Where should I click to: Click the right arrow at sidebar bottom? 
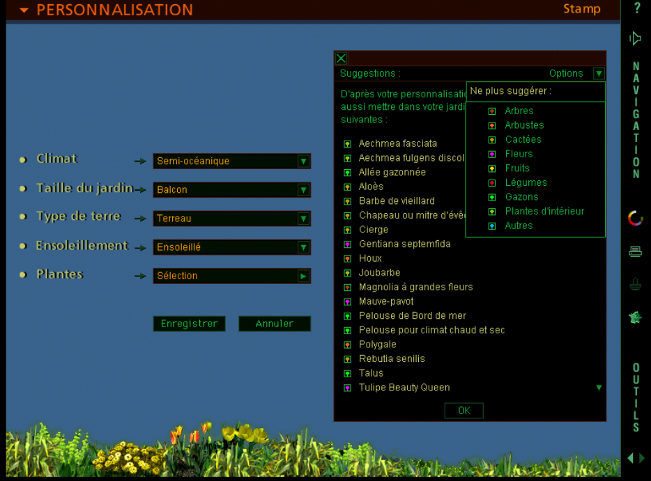tap(642, 458)
